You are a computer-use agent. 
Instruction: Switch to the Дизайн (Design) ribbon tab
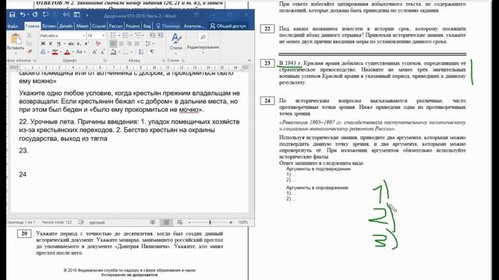coord(65,26)
